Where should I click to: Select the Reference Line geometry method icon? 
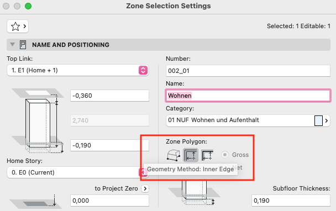(207, 155)
